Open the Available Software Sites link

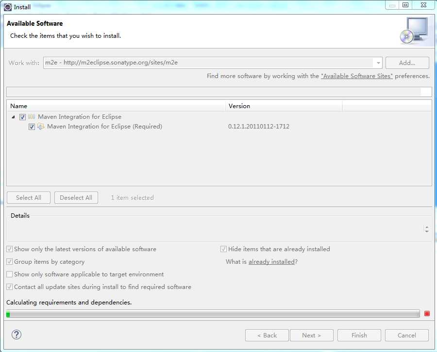point(357,76)
